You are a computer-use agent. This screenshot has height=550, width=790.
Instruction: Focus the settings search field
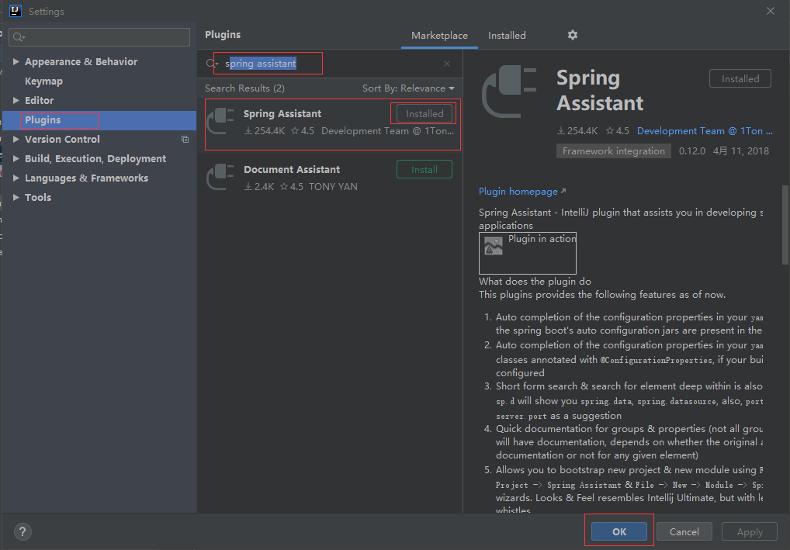(x=99, y=37)
